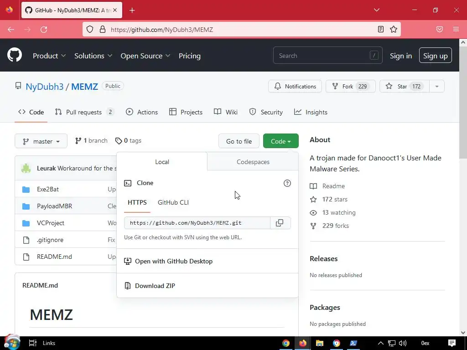Select the GitHub CLI clone option
Image resolution: width=467 pixels, height=350 pixels.
pyautogui.click(x=173, y=202)
